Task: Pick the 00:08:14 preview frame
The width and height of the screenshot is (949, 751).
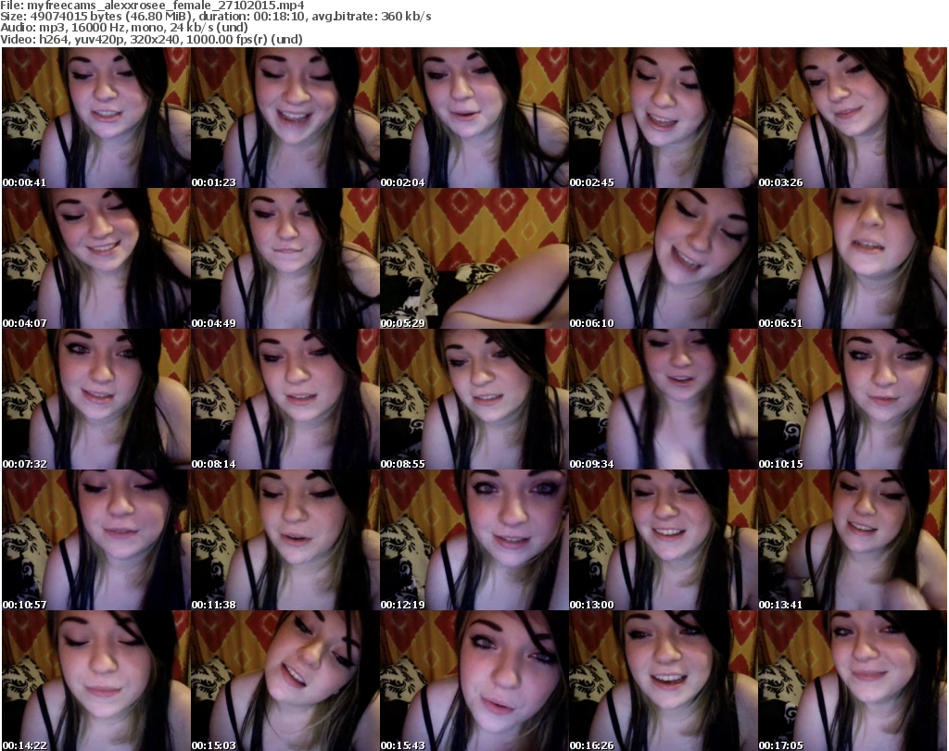Action: click(x=285, y=399)
